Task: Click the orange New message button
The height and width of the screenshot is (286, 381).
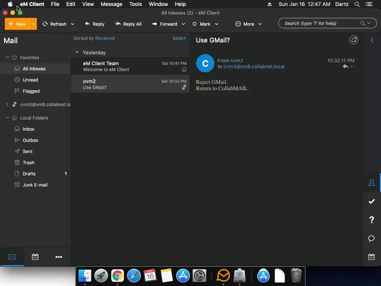Action: pos(18,24)
